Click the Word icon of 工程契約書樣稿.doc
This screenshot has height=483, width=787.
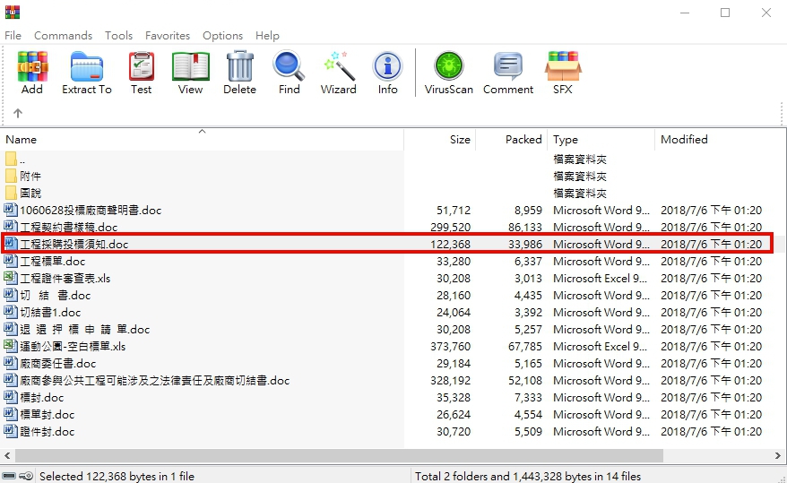pos(10,227)
